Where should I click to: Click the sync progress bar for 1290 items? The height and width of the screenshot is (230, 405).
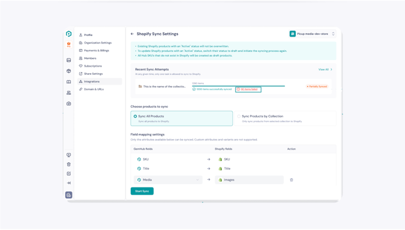238,86
